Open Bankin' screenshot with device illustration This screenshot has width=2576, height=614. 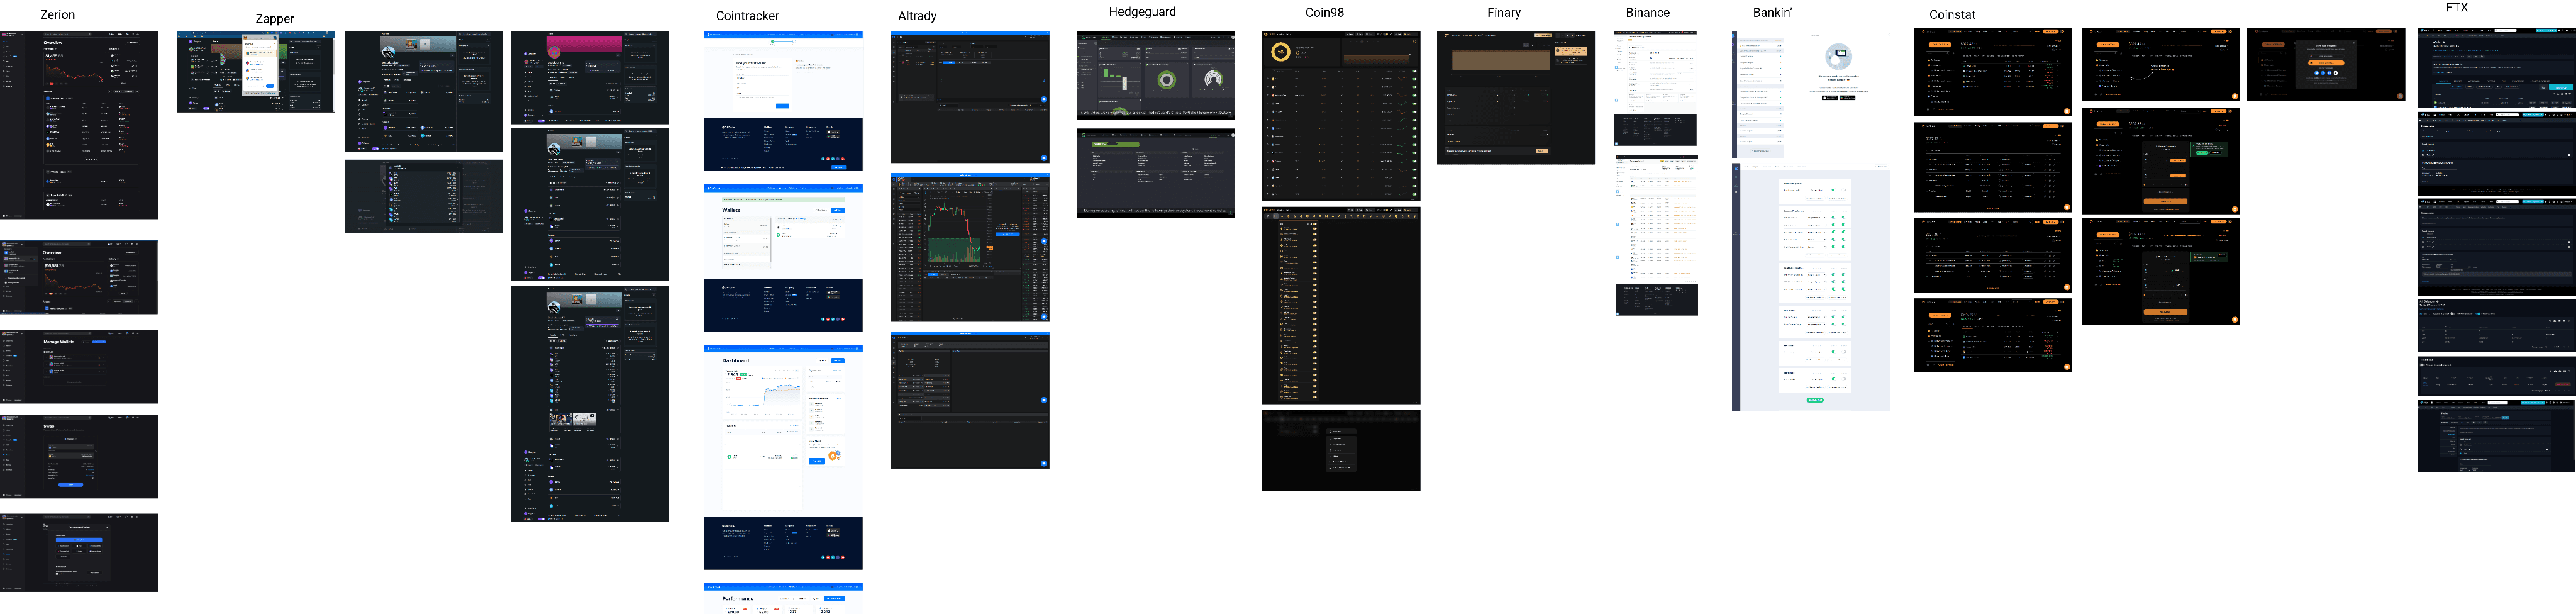(x=1811, y=94)
